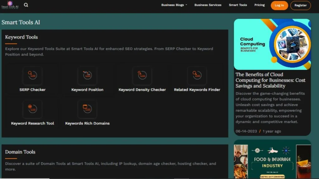Read The Benefits of Cloud Computing article
This screenshot has width=319, height=179.
(270, 80)
